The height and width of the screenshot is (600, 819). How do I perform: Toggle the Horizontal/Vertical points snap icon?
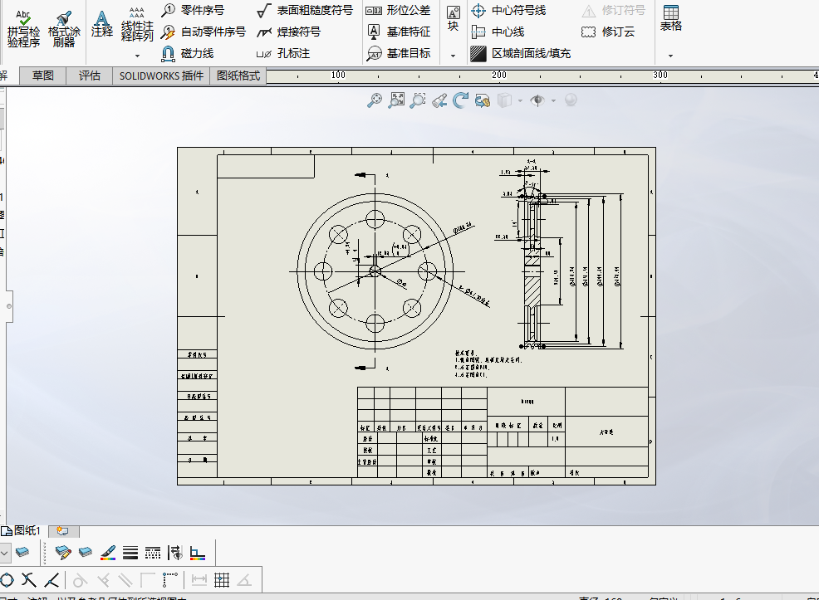[x=169, y=579]
